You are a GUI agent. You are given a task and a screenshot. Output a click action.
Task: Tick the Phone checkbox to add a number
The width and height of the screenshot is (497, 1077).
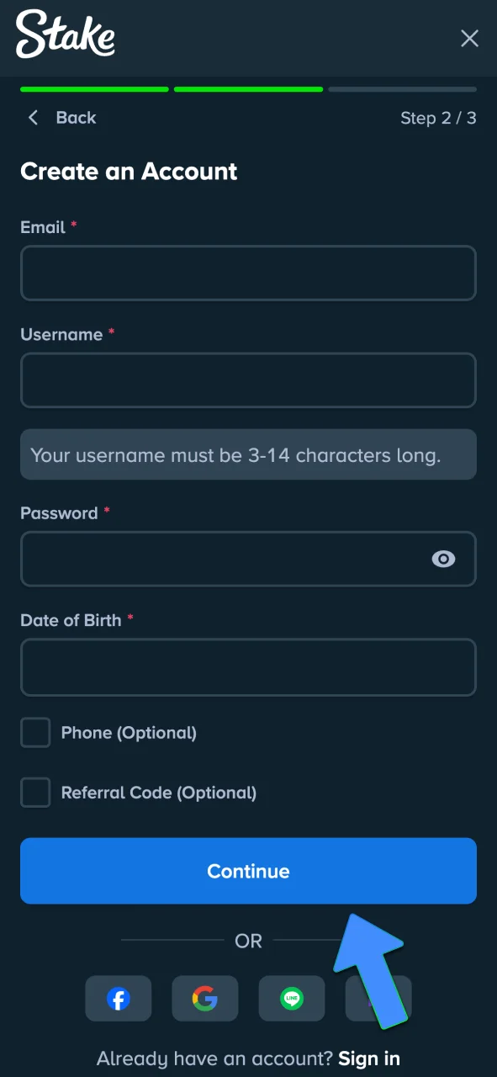tap(35, 732)
